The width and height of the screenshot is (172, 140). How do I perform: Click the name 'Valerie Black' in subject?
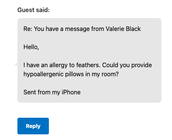(x=123, y=29)
